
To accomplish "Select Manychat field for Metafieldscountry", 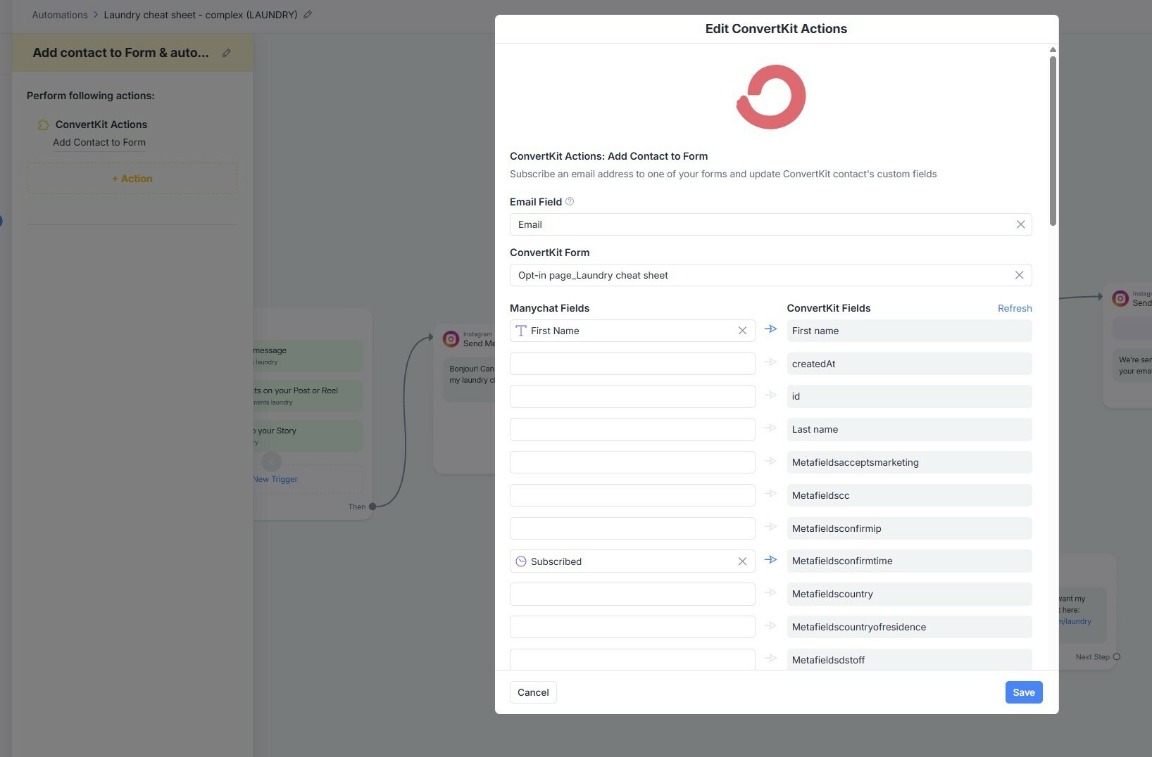I will (x=632, y=594).
